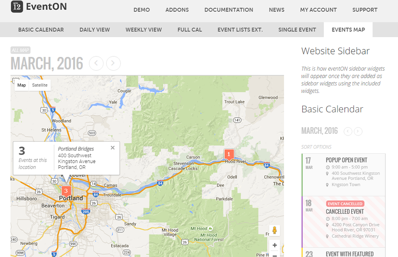Switch map to Map view
The image size is (398, 257).
[x=21, y=85]
